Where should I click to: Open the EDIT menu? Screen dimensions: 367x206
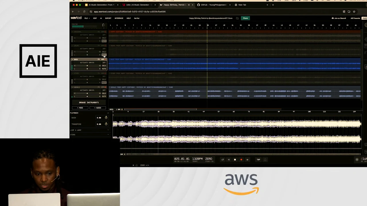[x=95, y=18]
